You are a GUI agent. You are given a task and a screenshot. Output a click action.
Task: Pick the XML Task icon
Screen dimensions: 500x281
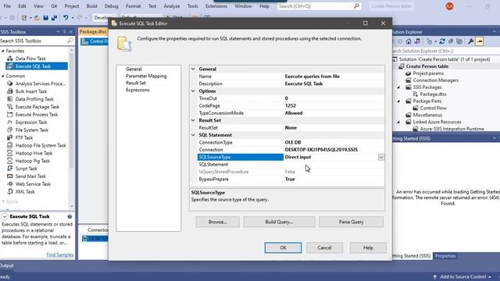[10, 191]
